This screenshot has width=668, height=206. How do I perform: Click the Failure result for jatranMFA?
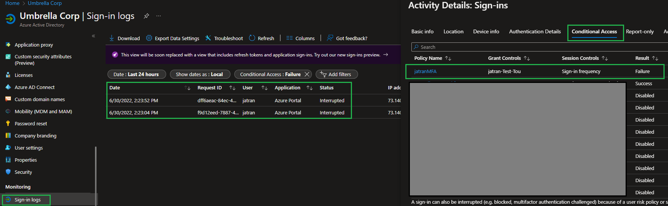[x=642, y=71]
